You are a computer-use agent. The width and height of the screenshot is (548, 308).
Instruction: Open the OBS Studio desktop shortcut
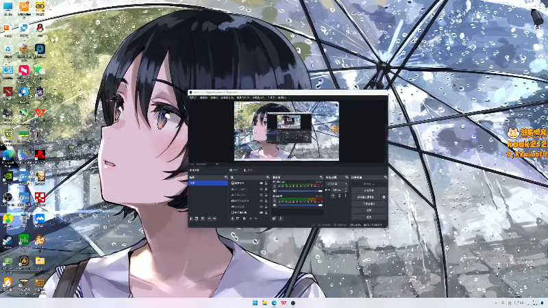(x=8, y=198)
